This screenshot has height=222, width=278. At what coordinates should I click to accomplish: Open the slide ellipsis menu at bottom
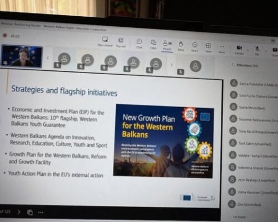pos(41,213)
